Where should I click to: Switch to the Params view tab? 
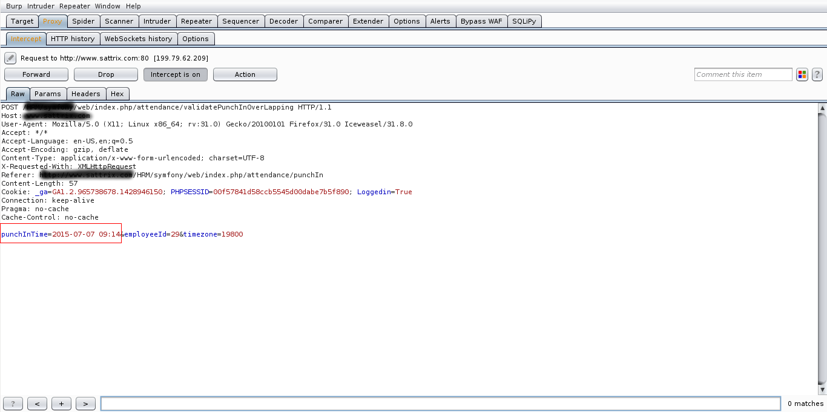(47, 94)
